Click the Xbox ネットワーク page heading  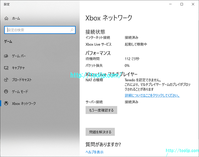109,18
